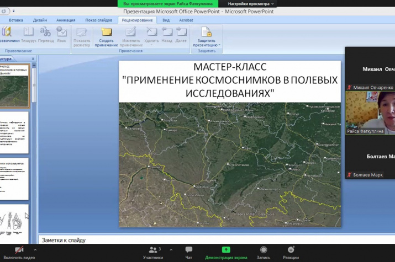Go to next comment with Далее
Screen dimensions: 395x262
click(x=181, y=35)
